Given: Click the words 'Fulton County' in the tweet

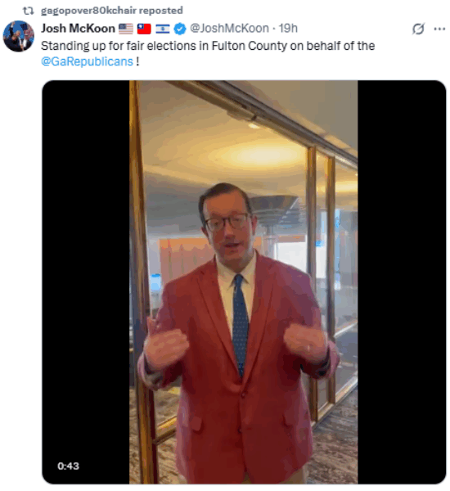Looking at the screenshot, I should pyautogui.click(x=250, y=46).
